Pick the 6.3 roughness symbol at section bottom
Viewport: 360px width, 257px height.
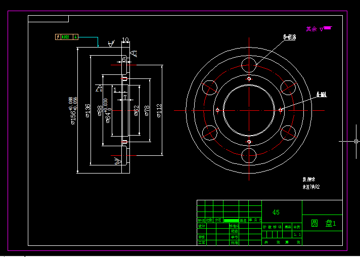tap(118, 161)
